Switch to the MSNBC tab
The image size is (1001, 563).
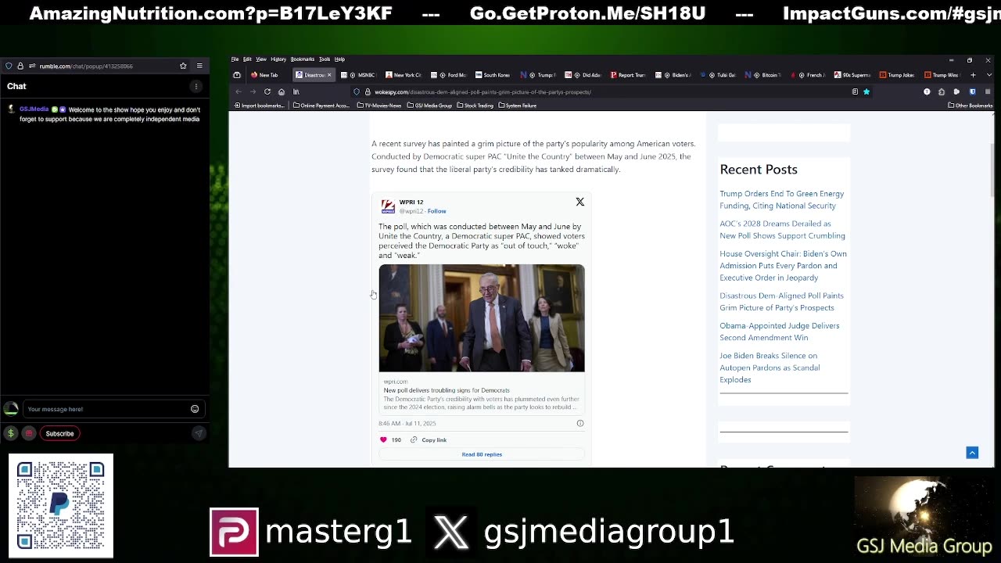coord(361,75)
